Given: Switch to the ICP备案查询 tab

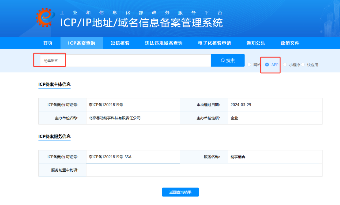Looking at the screenshot, I should pyautogui.click(x=82, y=43).
